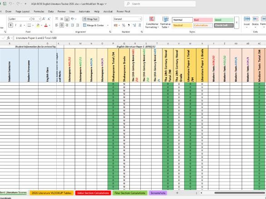The width and height of the screenshot is (266, 199).
Task: Click the Increase Indent icon
Action: click(78, 25)
